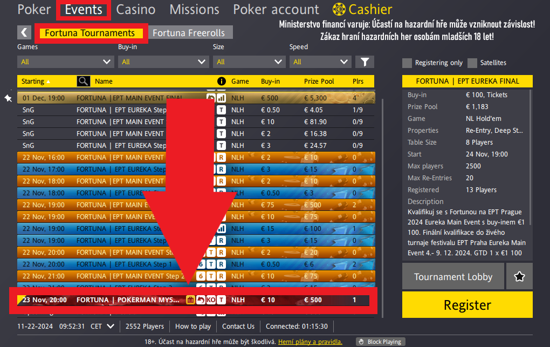Click the T icon in the 20:00 €2 row
This screenshot has width=550, height=347.
(211, 252)
